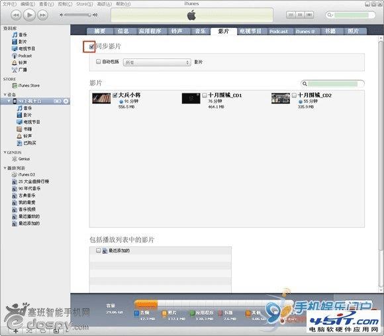
Task: Toggle shuffle at the sidebar bottom
Action: (x=29, y=331)
